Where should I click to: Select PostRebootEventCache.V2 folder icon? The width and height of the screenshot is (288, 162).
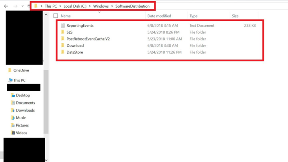tap(63, 38)
